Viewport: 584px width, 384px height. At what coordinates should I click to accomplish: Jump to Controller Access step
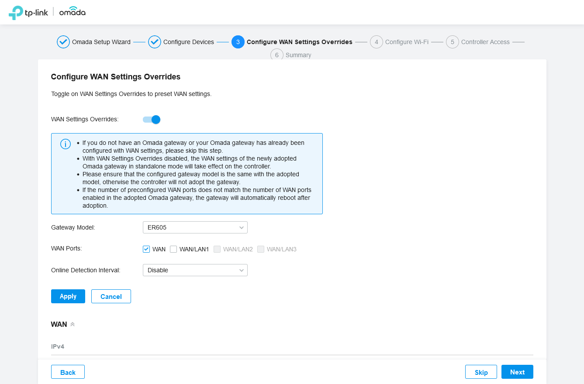coord(485,42)
